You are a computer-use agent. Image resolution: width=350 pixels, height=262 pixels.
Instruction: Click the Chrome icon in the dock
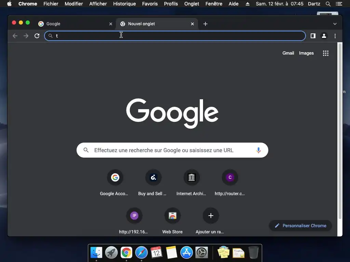pyautogui.click(x=126, y=253)
